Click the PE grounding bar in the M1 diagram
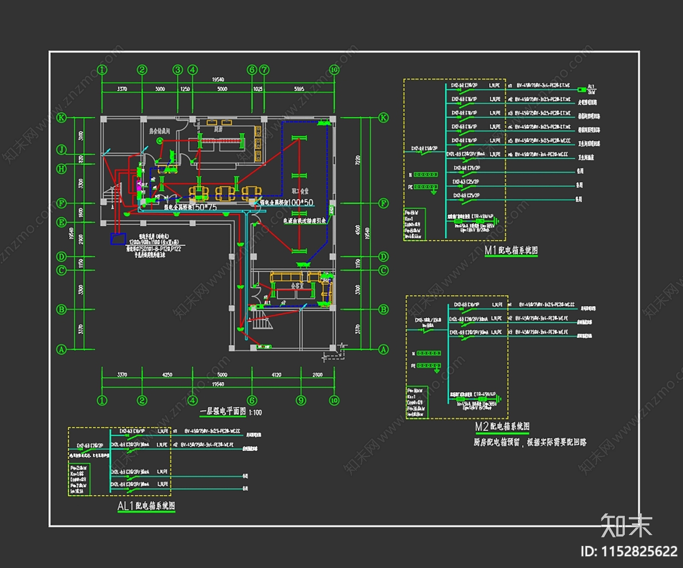 pyautogui.click(x=426, y=187)
